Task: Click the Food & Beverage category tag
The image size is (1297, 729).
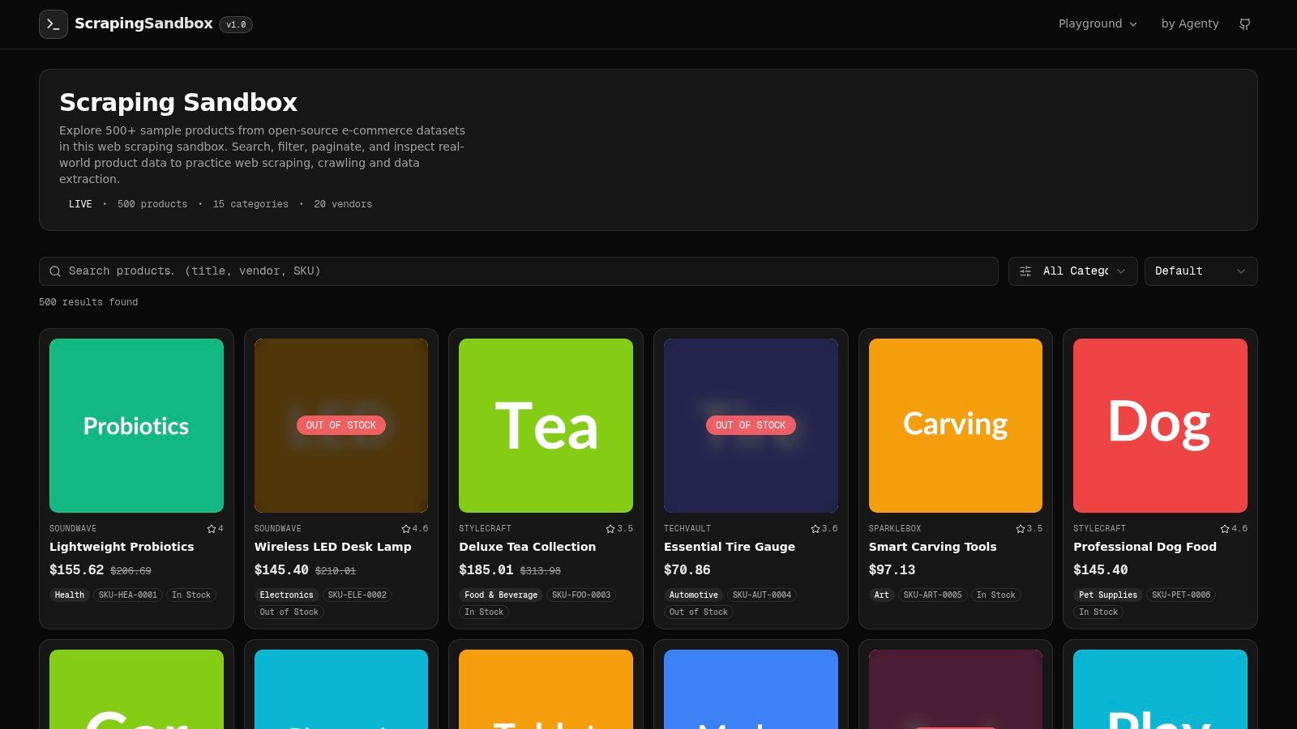Action: point(501,595)
